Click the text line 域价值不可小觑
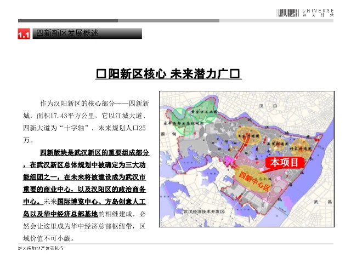Viewport: 351px width, 263px height. pyautogui.click(x=48, y=238)
